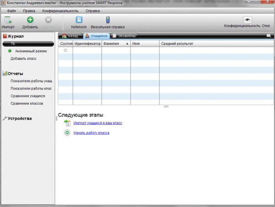Click the Средний результат column header
This screenshot has width=275, height=207.
217,43
